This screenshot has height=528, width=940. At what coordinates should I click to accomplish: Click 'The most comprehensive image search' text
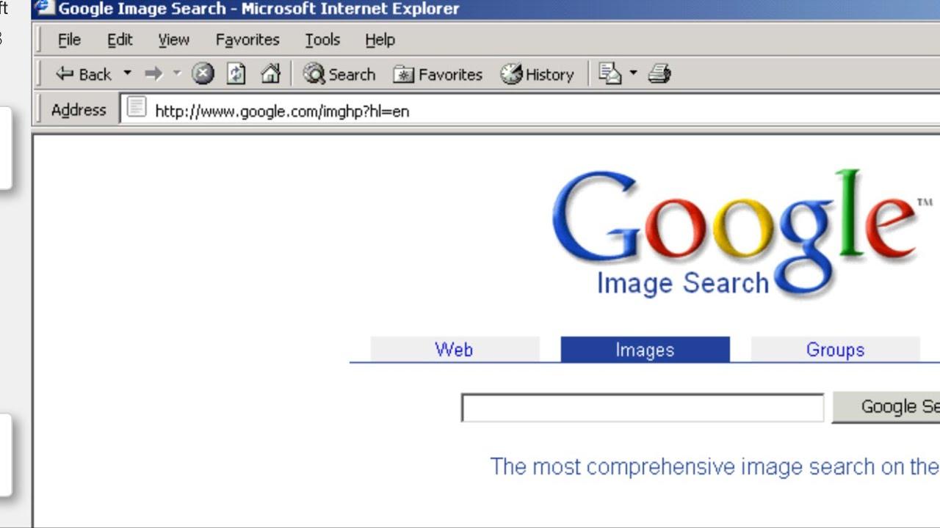[x=715, y=466]
